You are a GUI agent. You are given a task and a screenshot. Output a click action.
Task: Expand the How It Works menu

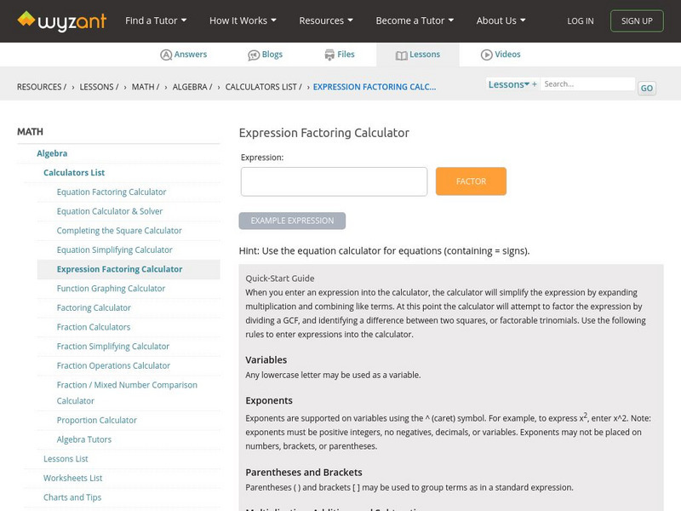point(243,20)
